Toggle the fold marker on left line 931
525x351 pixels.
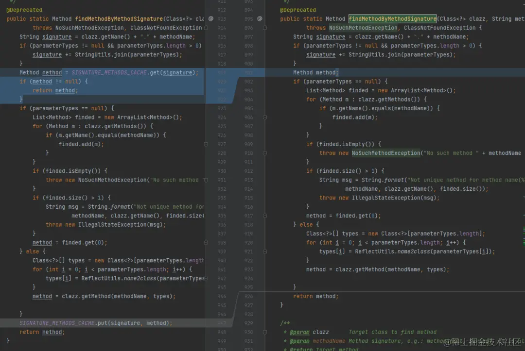point(206,180)
